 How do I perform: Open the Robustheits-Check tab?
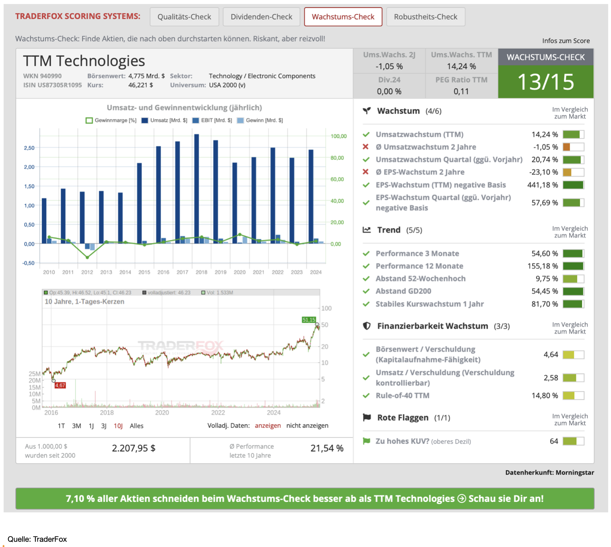(425, 17)
